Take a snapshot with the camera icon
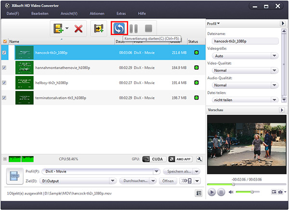289x210 pixels. point(280,192)
